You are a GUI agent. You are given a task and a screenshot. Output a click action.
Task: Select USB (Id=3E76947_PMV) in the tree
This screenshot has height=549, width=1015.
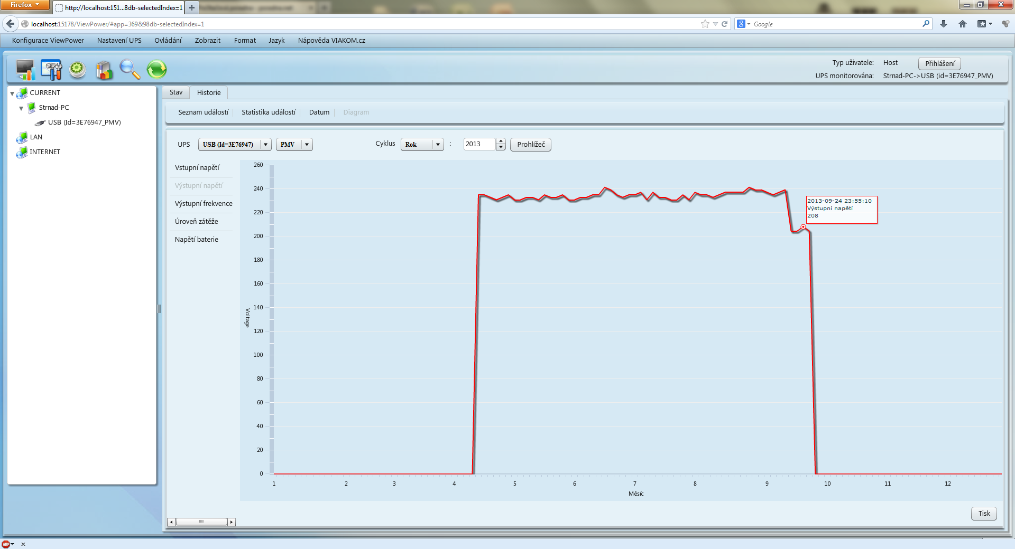click(x=85, y=122)
